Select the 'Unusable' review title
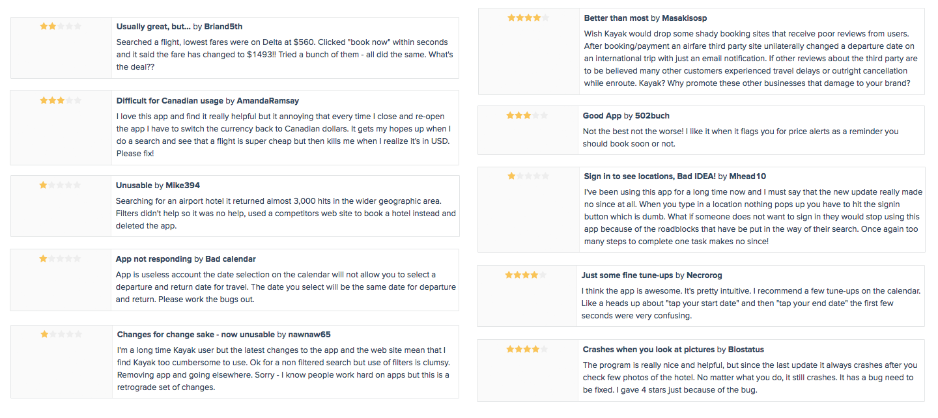The image size is (938, 418). pyautogui.click(x=134, y=186)
